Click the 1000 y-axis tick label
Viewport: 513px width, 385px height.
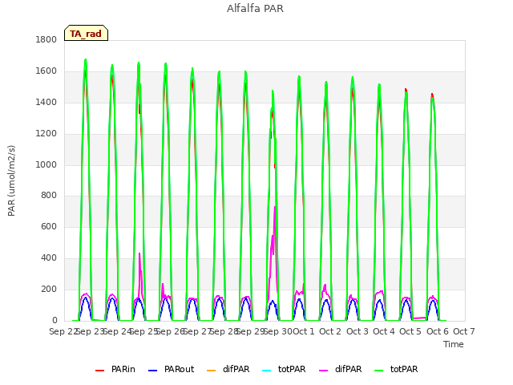[x=46, y=164]
